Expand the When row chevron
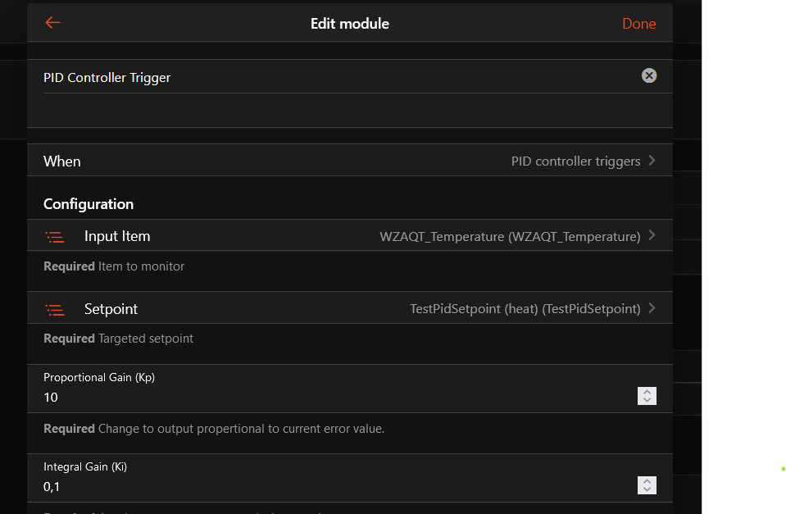 [x=652, y=161]
